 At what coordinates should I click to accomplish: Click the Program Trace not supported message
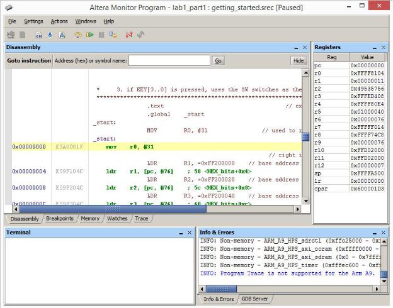click(287, 273)
